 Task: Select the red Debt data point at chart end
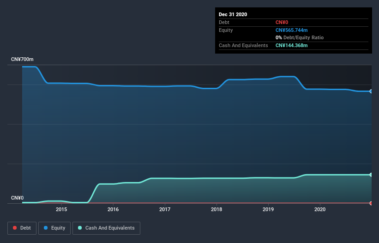[371, 203]
